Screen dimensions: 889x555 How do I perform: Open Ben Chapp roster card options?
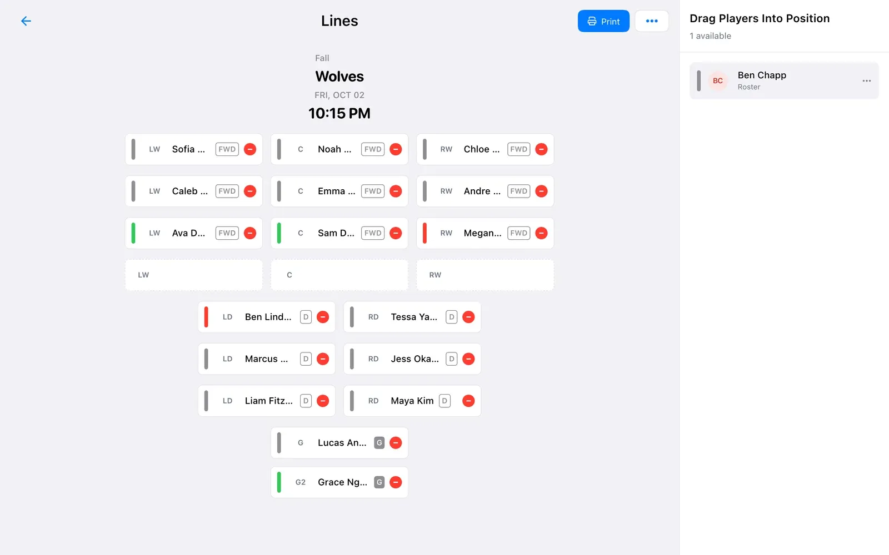pos(866,81)
